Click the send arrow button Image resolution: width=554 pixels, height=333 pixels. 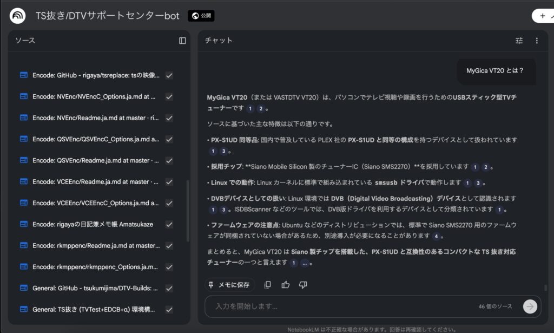point(530,306)
